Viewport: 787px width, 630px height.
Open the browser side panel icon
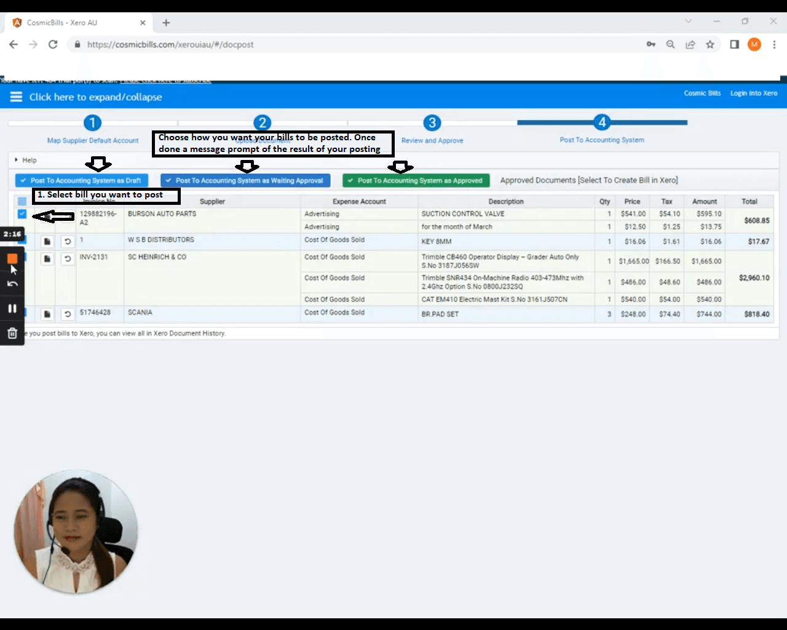coord(734,44)
